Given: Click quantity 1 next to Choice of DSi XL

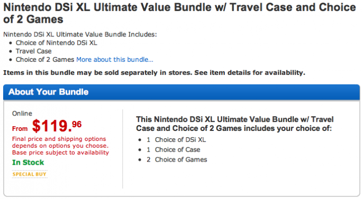Looking at the screenshot, I should 148,140.
